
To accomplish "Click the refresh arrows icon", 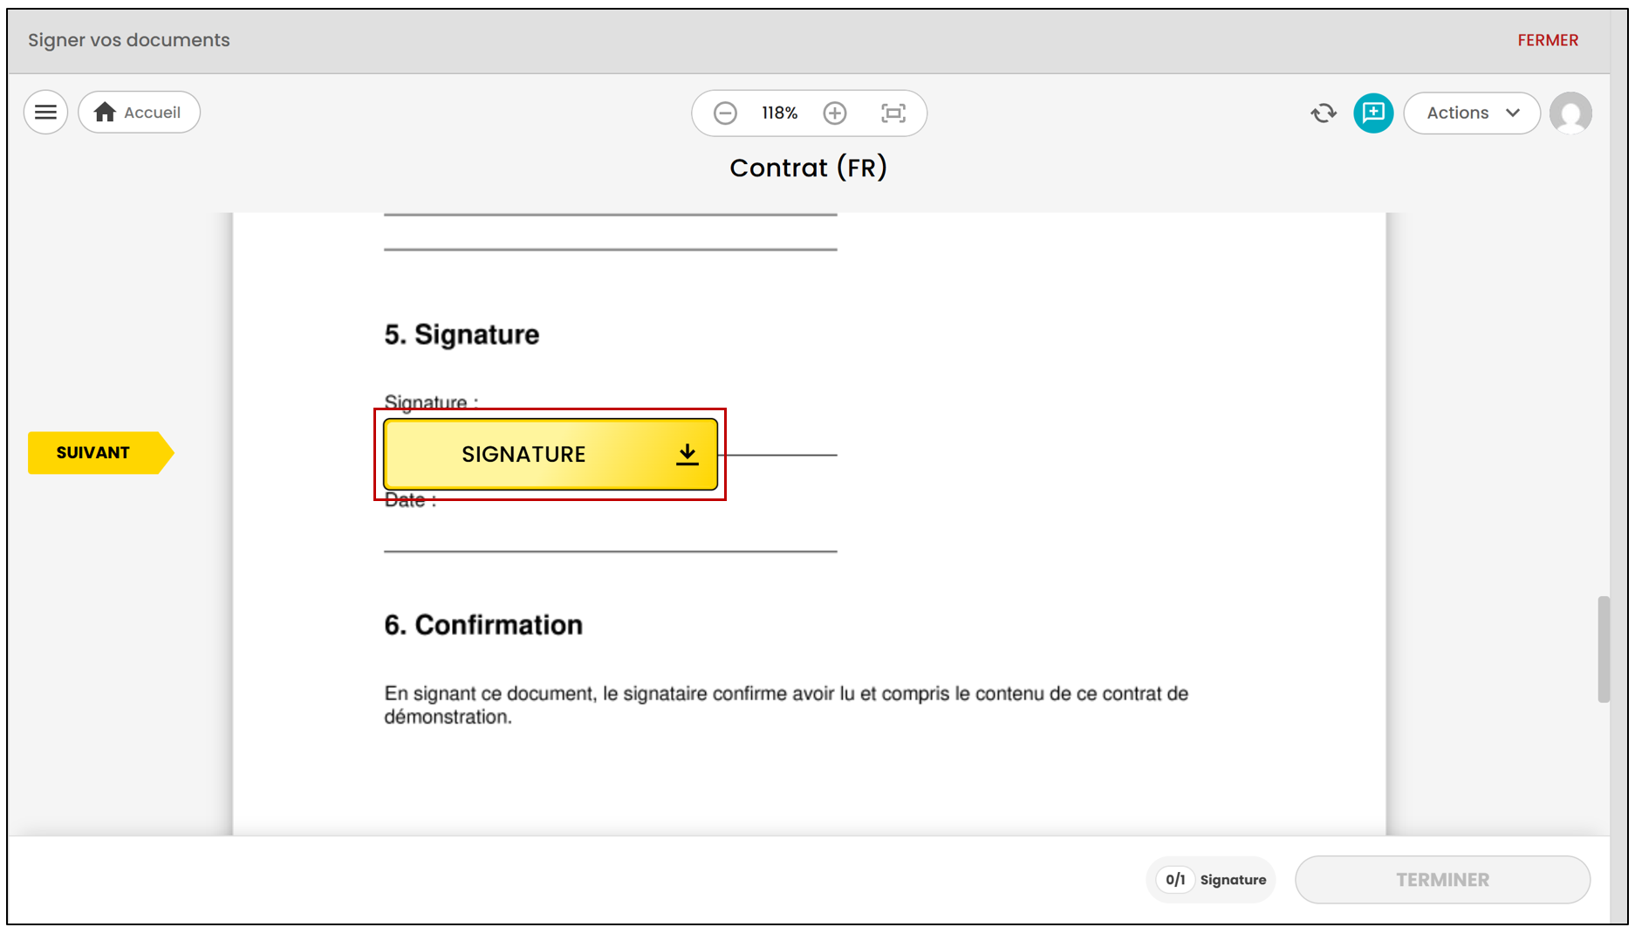I will coord(1324,113).
